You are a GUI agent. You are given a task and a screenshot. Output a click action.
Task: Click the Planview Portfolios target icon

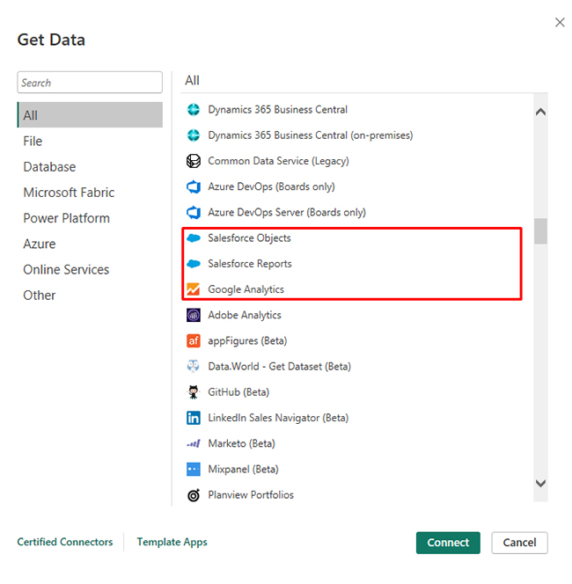pyautogui.click(x=193, y=495)
